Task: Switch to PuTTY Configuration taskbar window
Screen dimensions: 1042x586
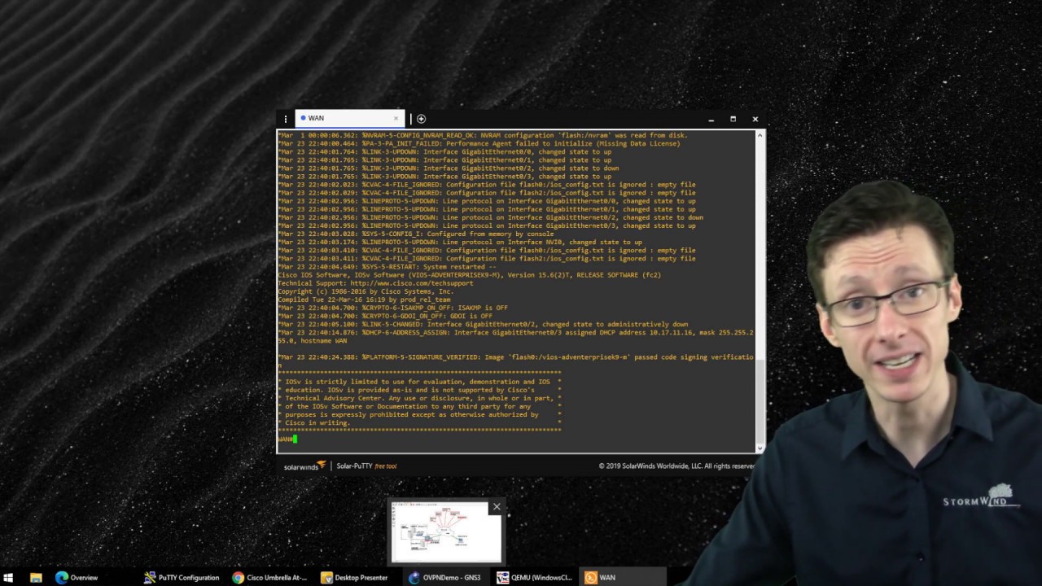Action: [182, 577]
